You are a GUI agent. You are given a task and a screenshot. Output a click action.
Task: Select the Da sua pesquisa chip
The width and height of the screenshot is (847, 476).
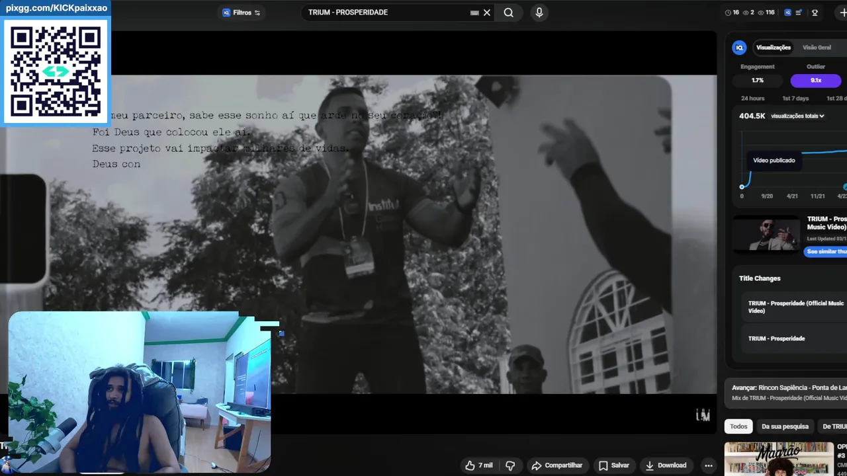[x=785, y=426]
